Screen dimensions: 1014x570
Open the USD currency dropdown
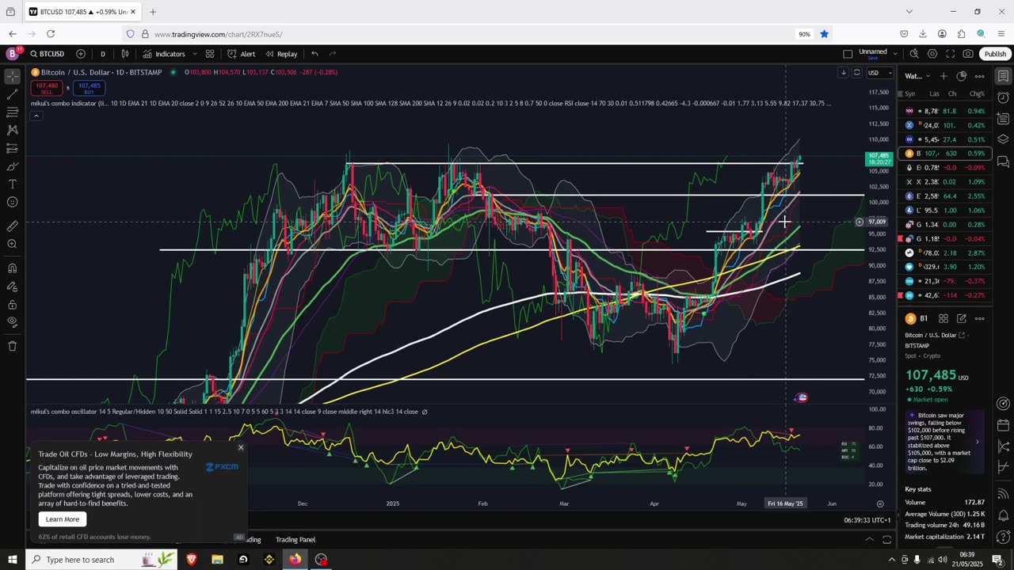click(x=879, y=73)
